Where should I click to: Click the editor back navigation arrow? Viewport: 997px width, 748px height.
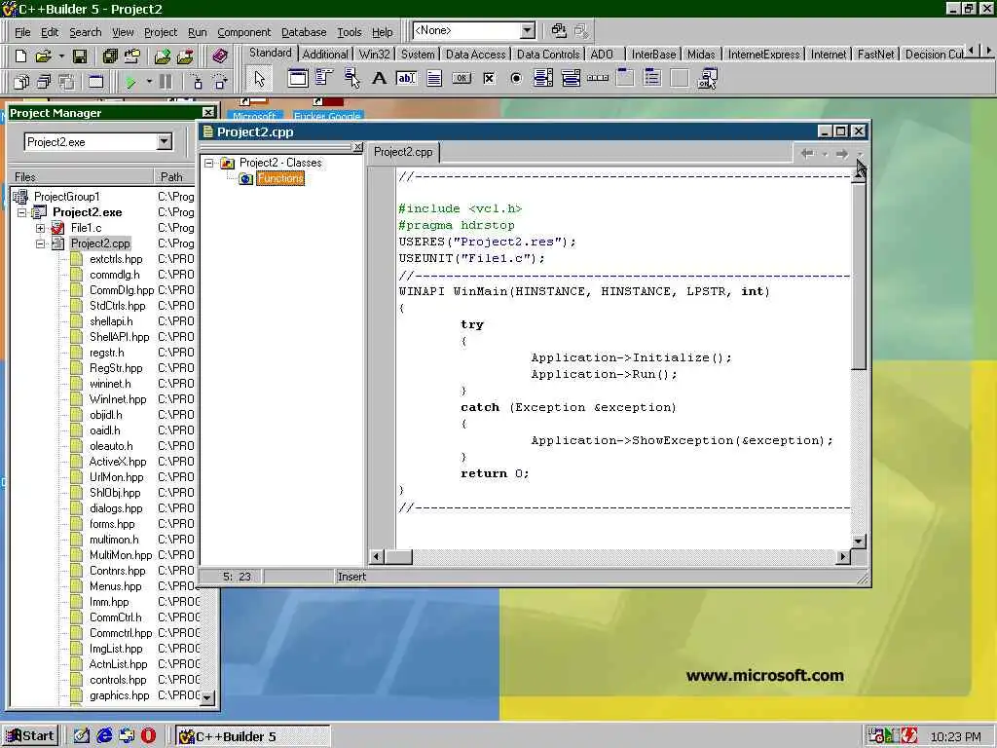click(807, 153)
